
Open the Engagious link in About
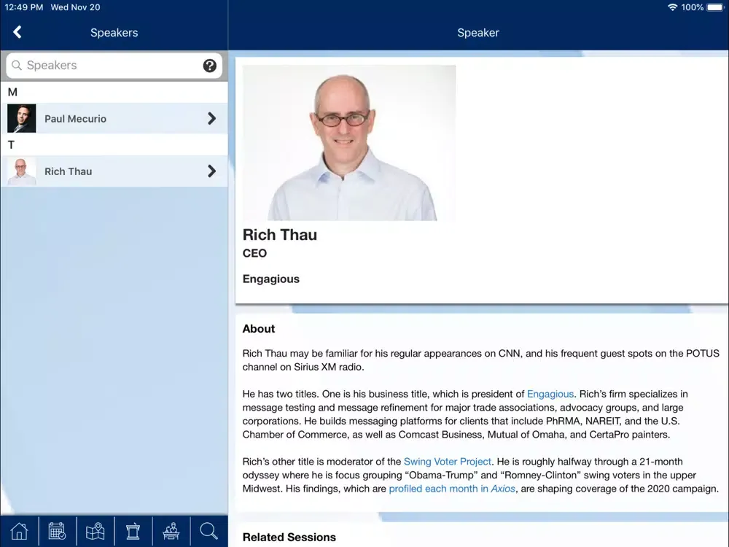pyautogui.click(x=550, y=394)
